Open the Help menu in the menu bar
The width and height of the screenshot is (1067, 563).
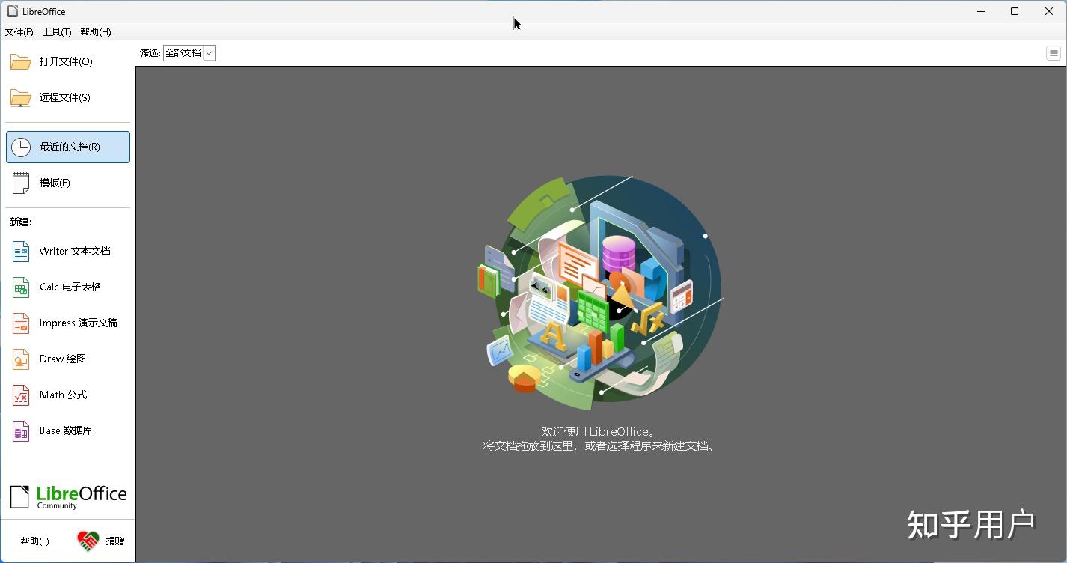(95, 31)
